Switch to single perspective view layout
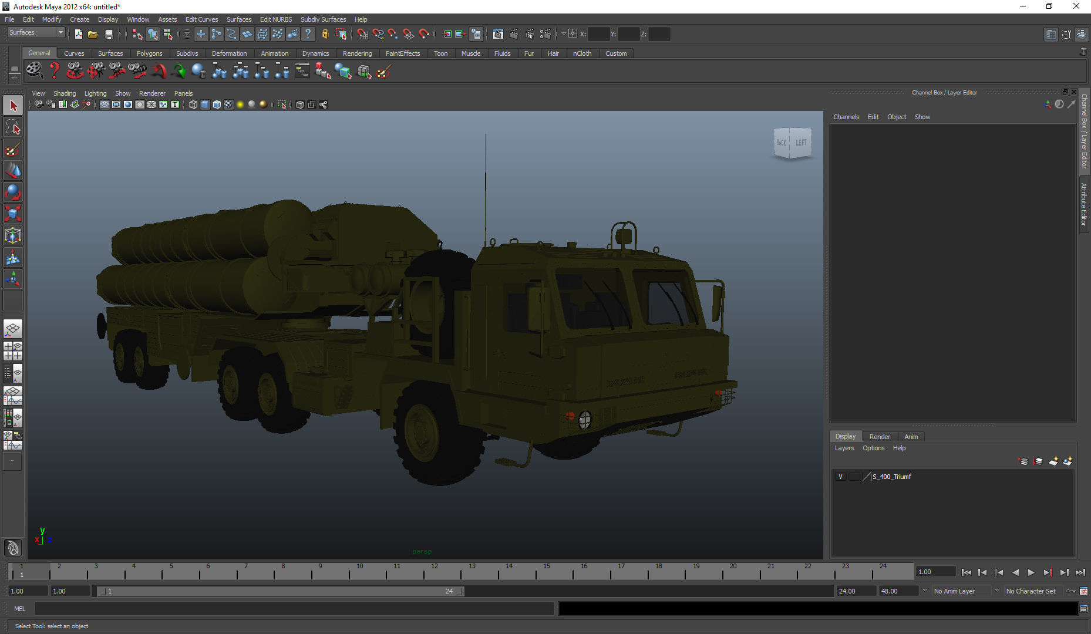Viewport: 1091px width, 634px height. pos(13,329)
